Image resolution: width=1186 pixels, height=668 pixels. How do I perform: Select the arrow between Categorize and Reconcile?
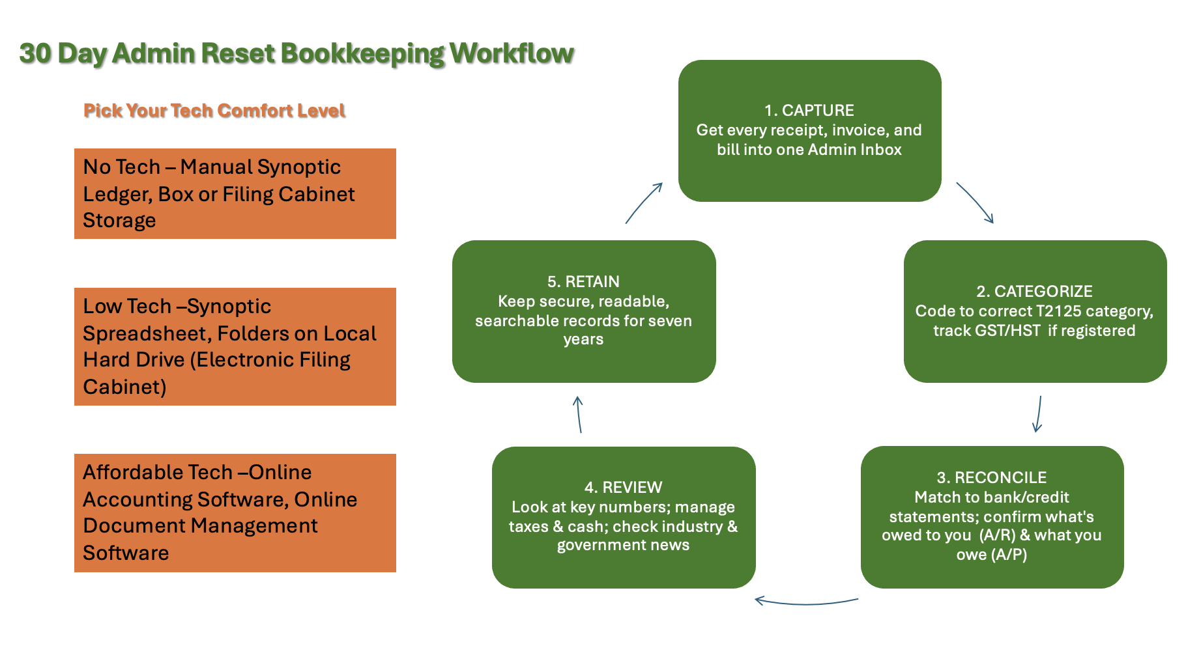[x=1038, y=414]
